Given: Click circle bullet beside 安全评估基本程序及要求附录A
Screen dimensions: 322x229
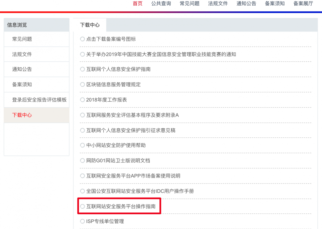Looking at the screenshot, I should pyautogui.click(x=82, y=115).
